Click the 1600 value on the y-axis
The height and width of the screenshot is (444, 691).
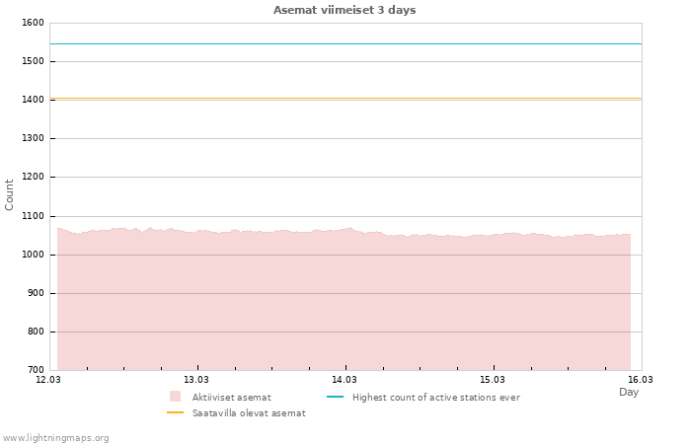[x=33, y=23]
